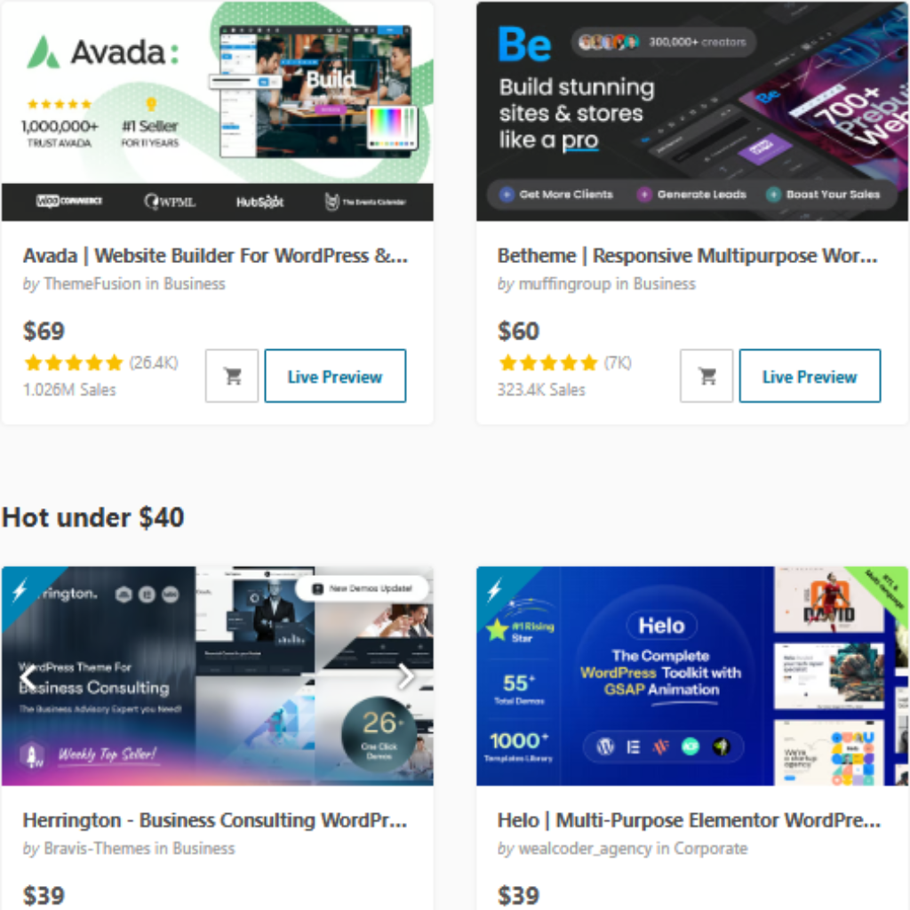This screenshot has width=910, height=910.
Task: Click lightning badge on Helo thumbnail
Action: (495, 591)
